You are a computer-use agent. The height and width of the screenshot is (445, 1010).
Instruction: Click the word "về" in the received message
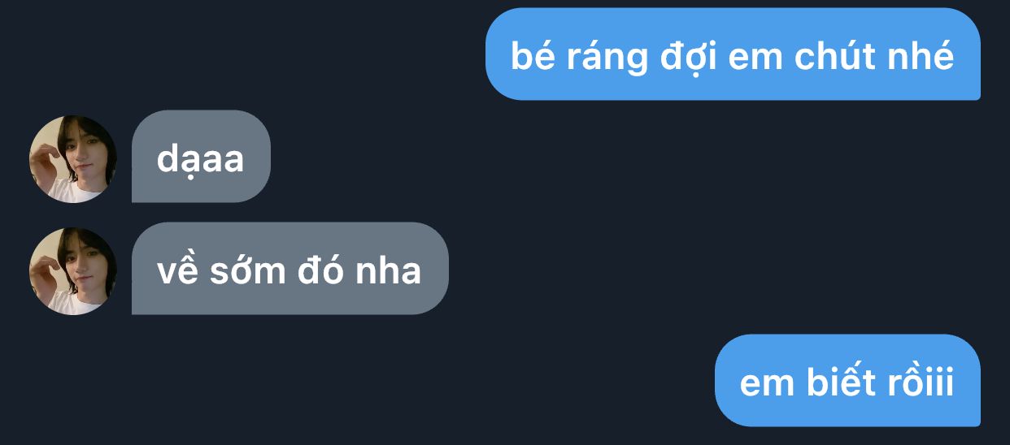(178, 270)
